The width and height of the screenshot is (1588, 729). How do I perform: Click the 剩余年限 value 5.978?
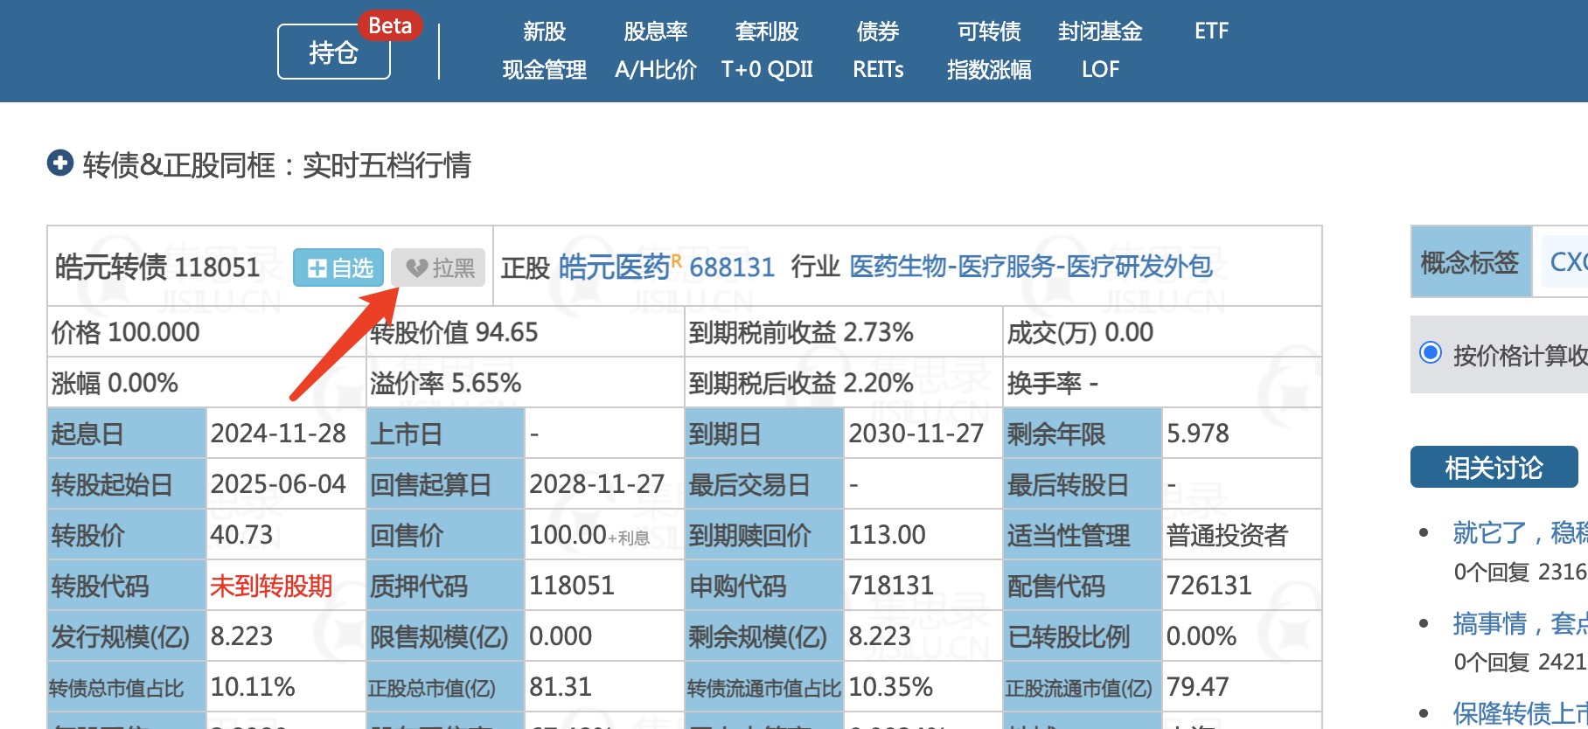[1198, 434]
